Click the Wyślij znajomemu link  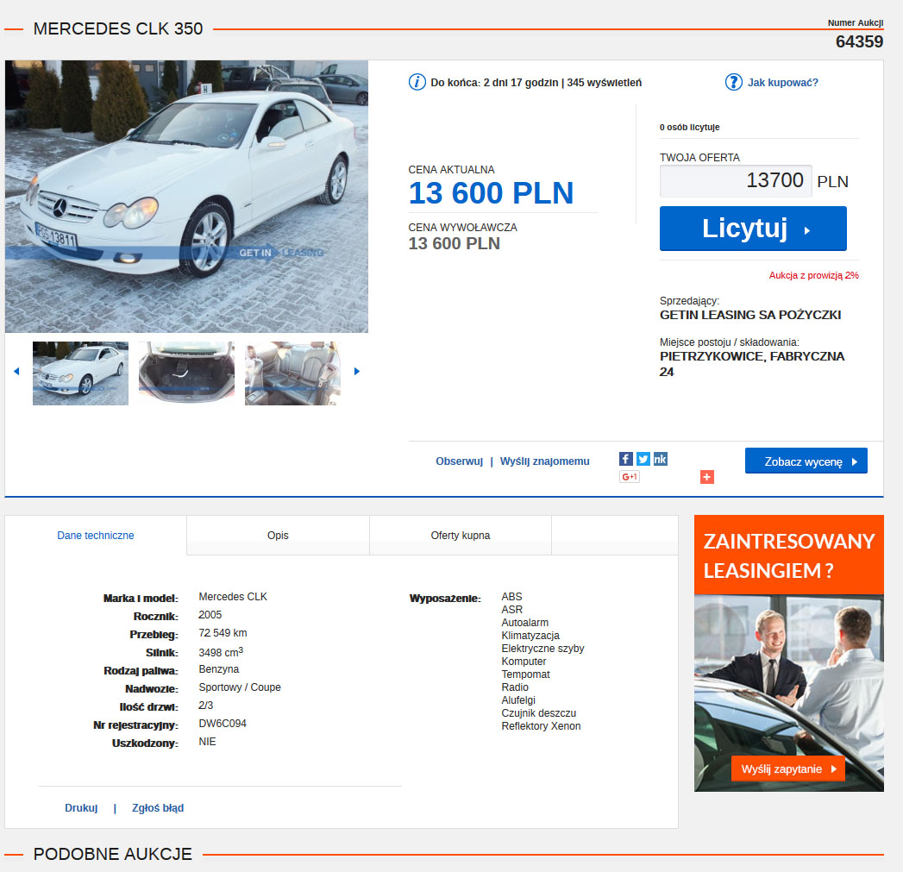click(x=544, y=461)
